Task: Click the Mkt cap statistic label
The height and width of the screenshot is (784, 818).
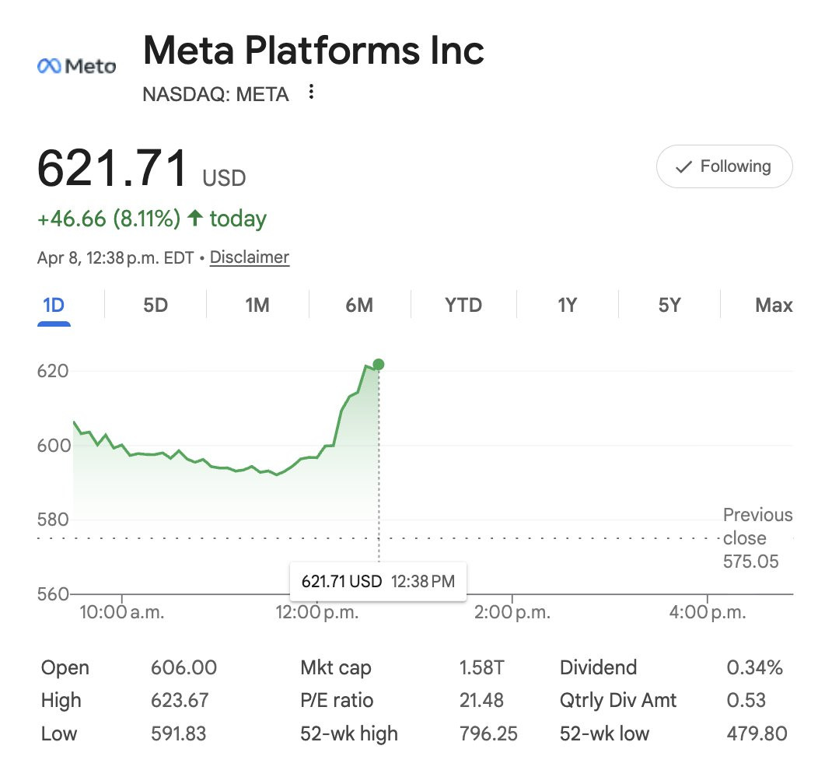Action: coord(336,667)
